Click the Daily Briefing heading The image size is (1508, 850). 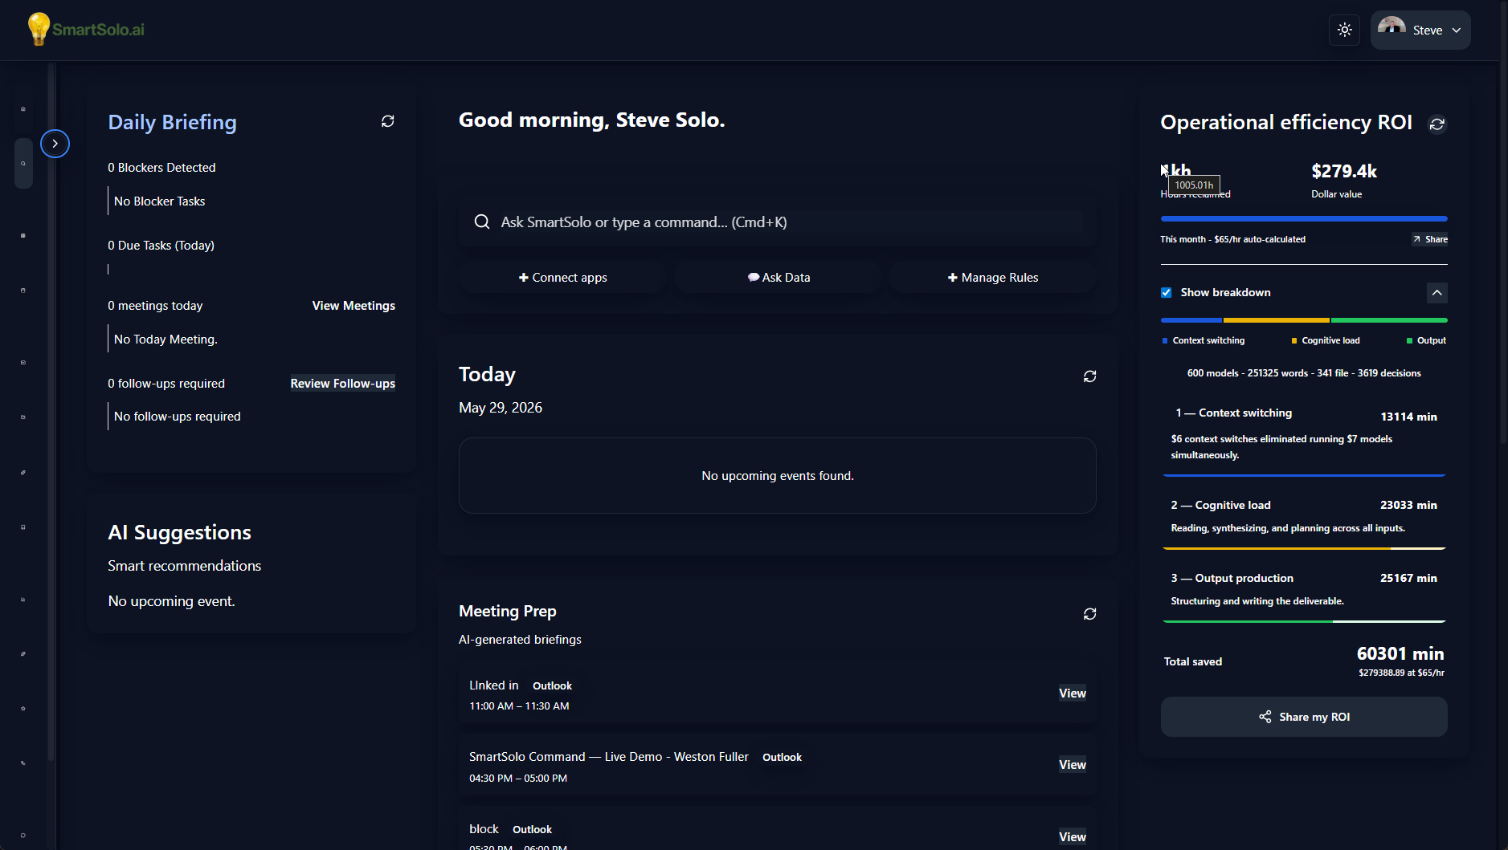[173, 122]
